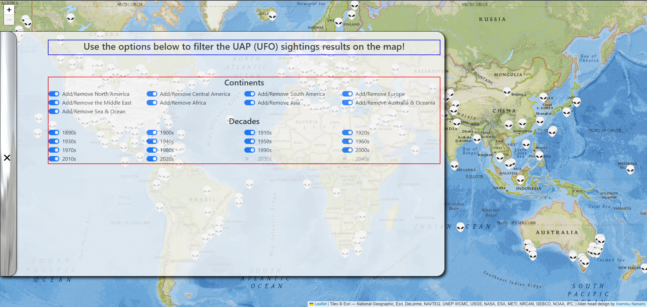Click alien marker in Marshall Islands
The image size is (647, 307).
pyautogui.click(x=630, y=170)
